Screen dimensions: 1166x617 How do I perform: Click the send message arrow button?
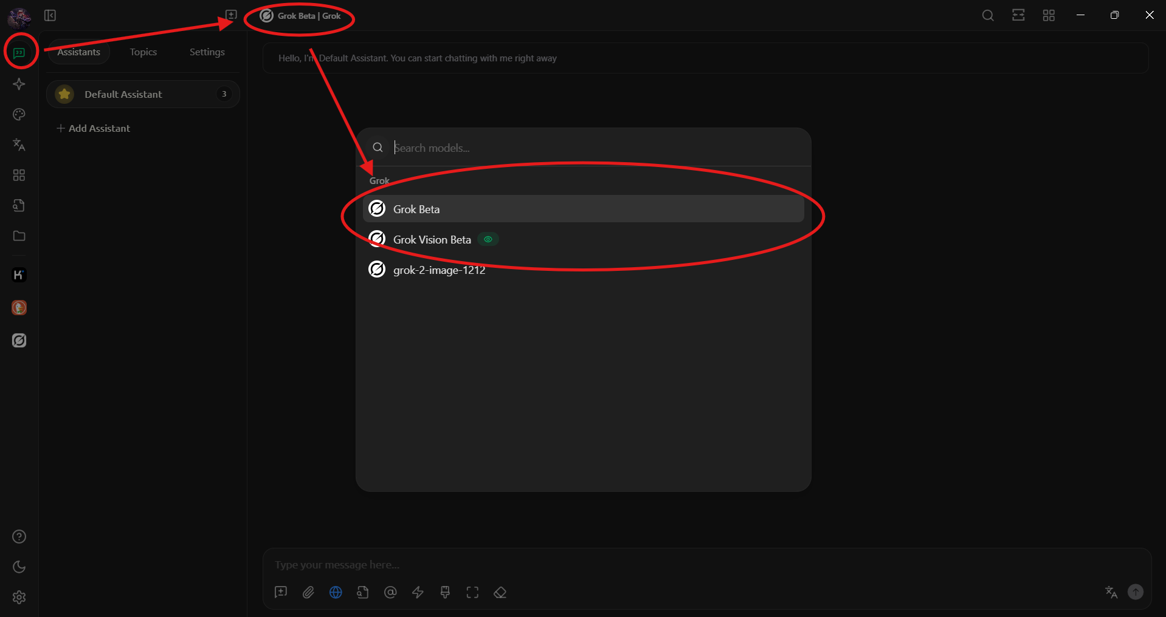pos(1136,591)
